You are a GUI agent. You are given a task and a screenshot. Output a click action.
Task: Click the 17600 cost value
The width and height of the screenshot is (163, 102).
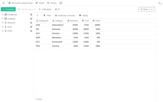(x=86, y=33)
